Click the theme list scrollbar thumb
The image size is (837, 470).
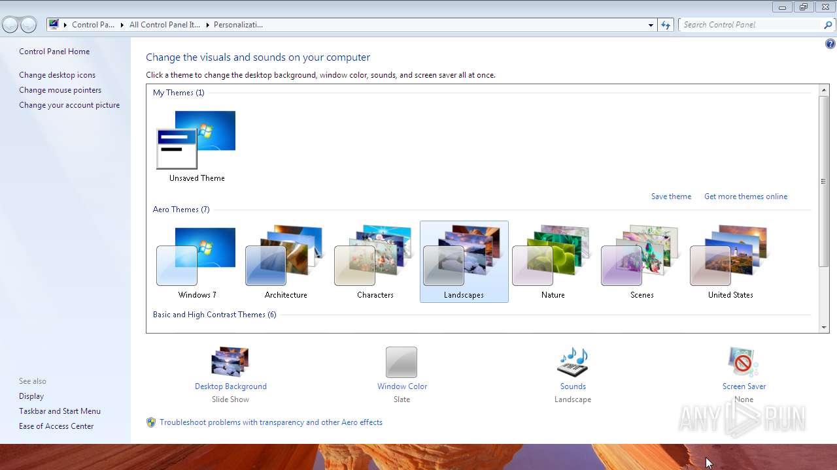pos(824,181)
